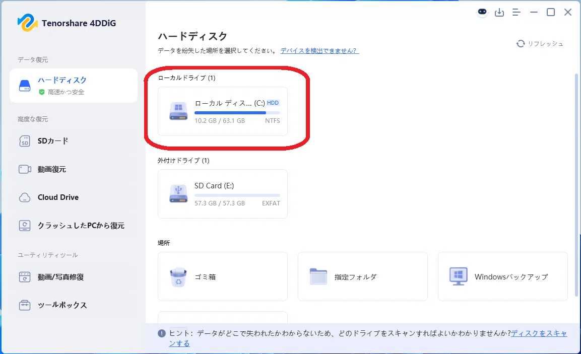Click the video/photo repair icon
The image size is (581, 354).
(x=25, y=277)
